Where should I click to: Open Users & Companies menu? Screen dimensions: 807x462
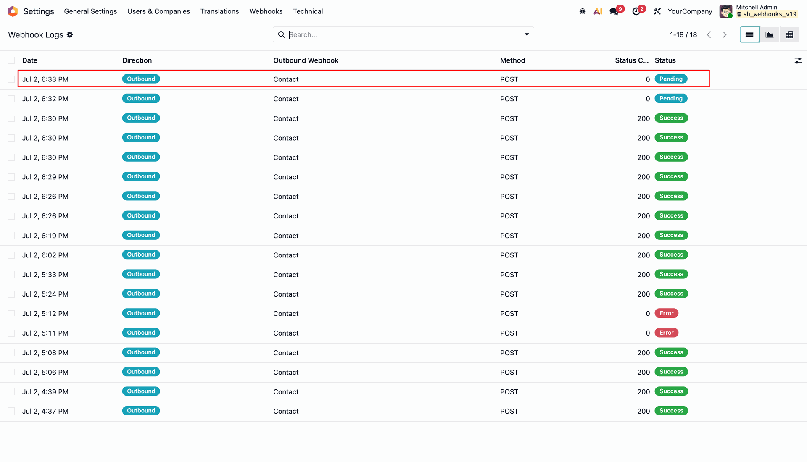tap(158, 11)
